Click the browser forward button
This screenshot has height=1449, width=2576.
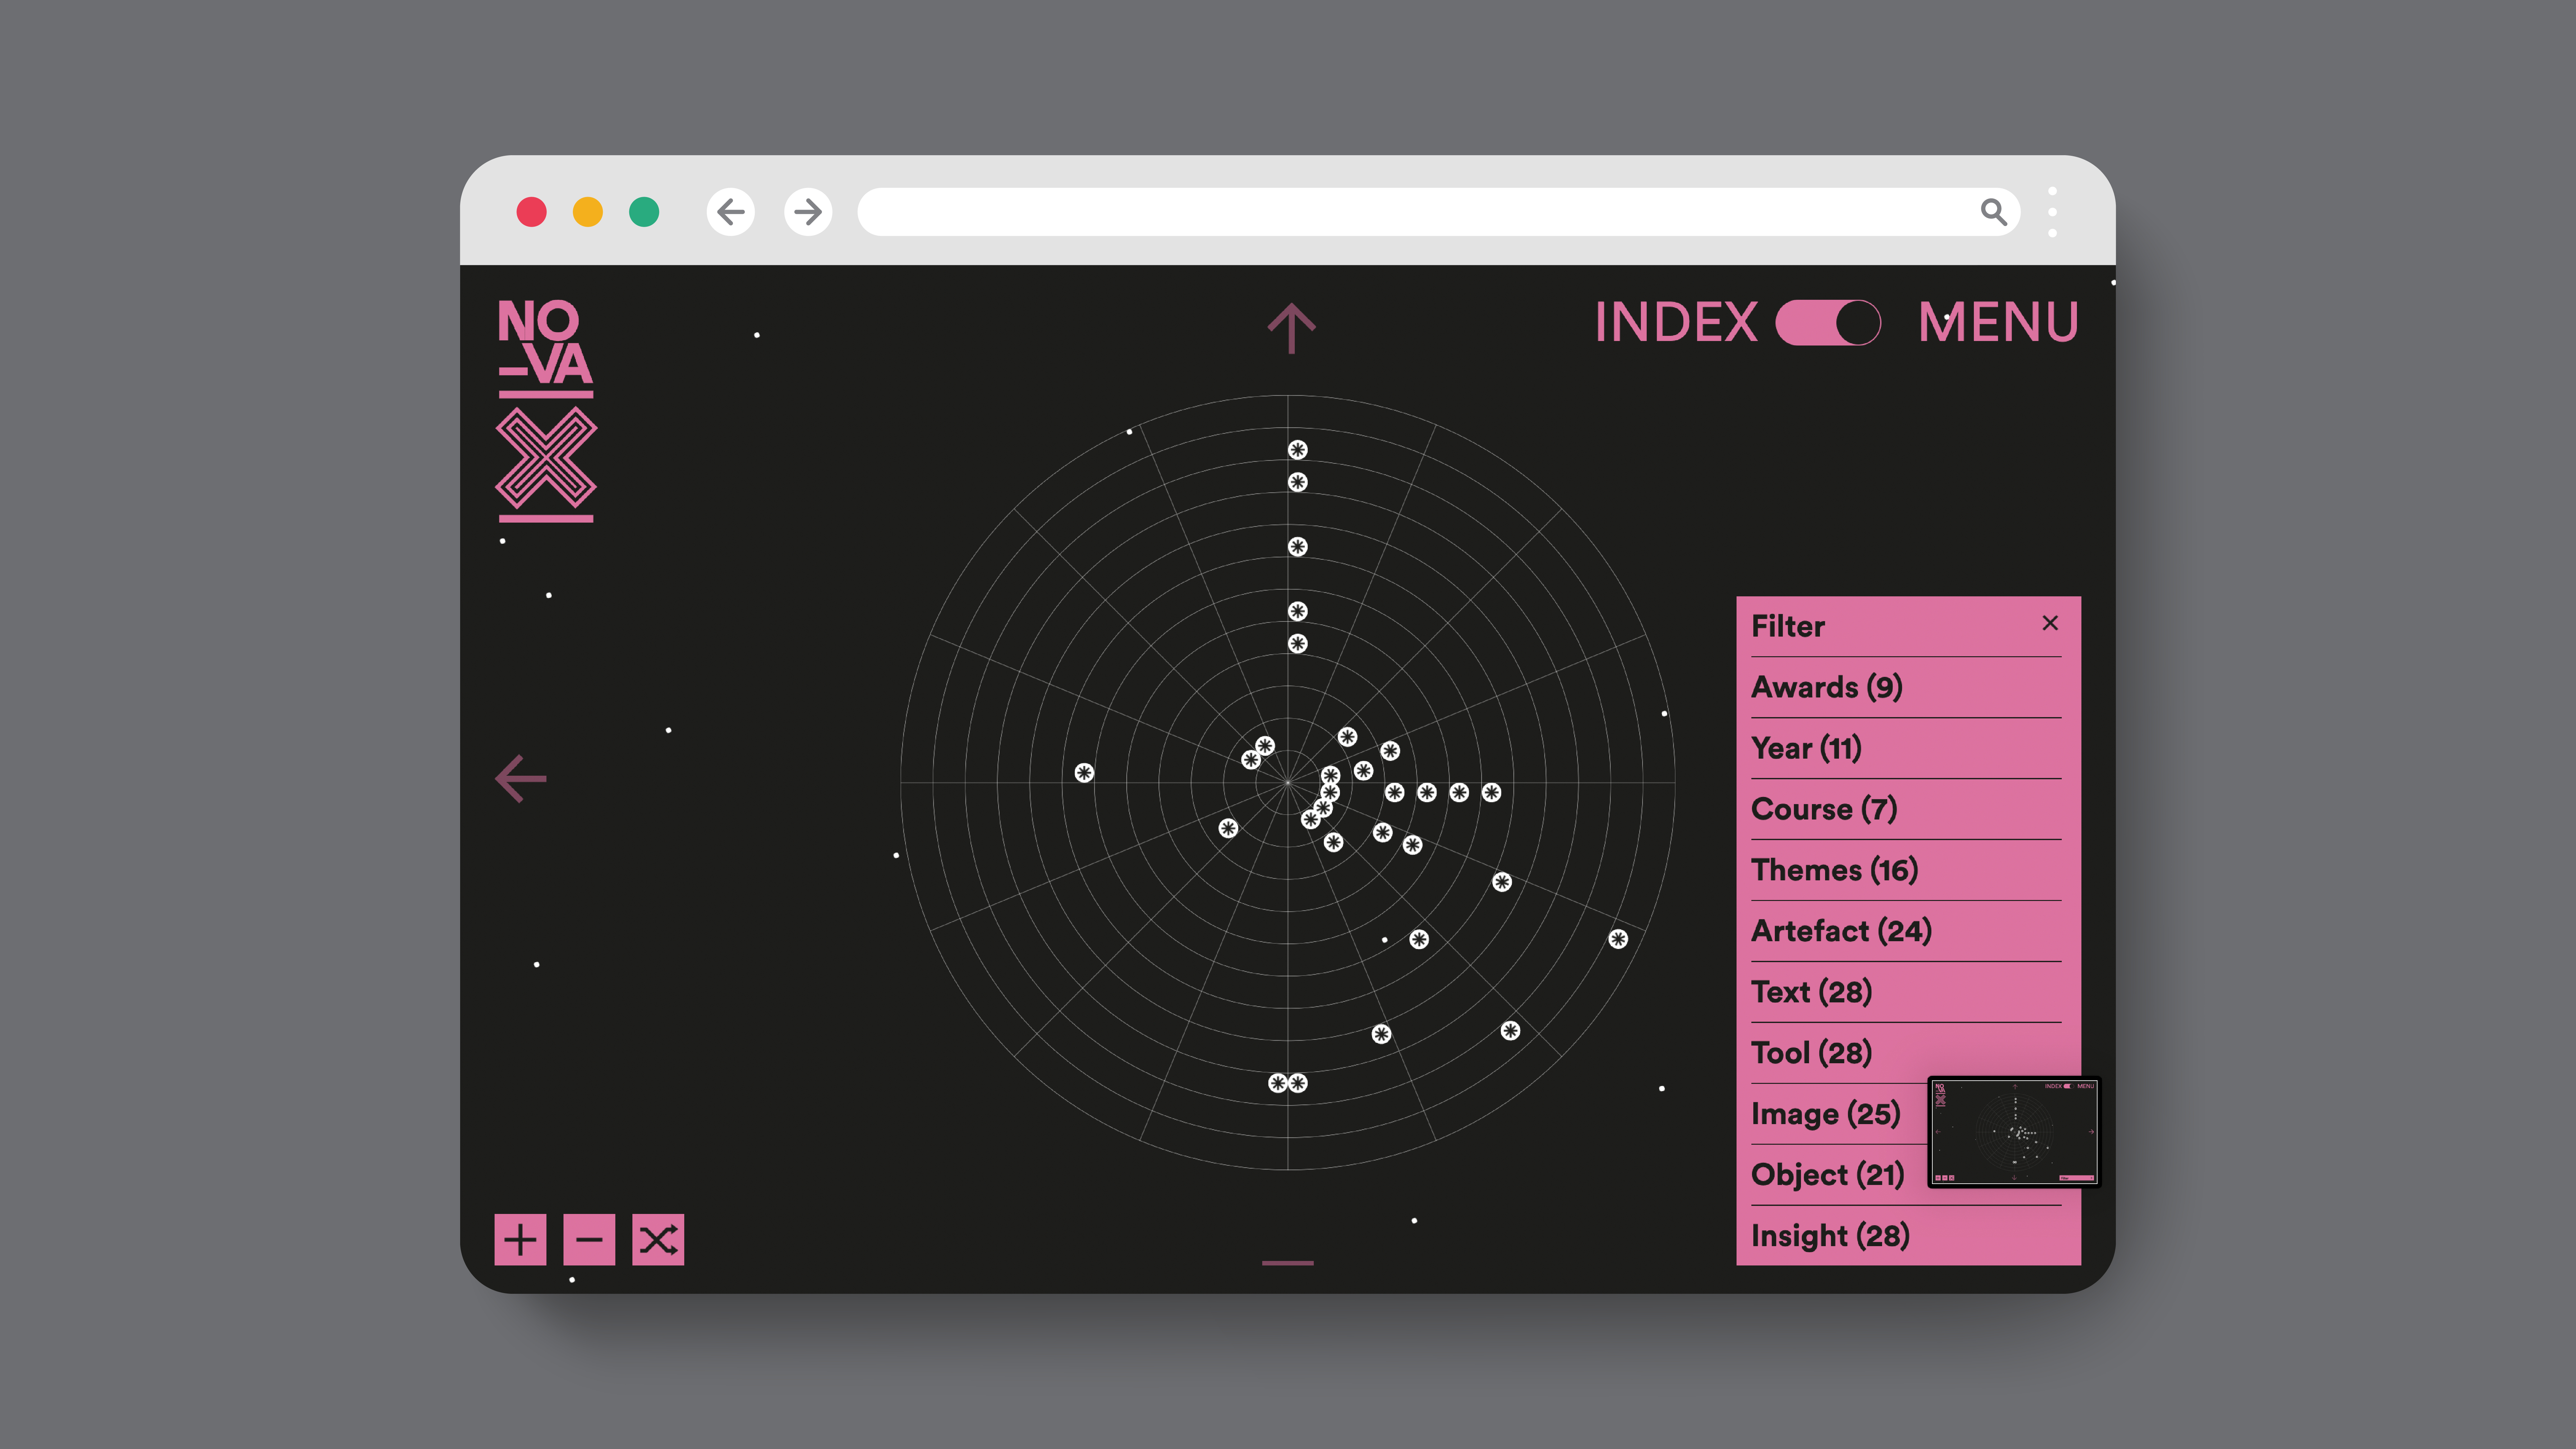[x=808, y=212]
